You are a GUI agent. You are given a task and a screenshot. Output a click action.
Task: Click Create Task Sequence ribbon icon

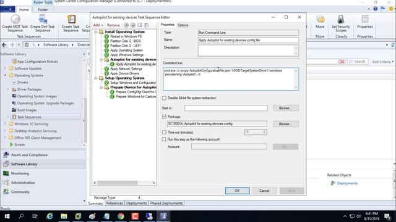click(71, 23)
